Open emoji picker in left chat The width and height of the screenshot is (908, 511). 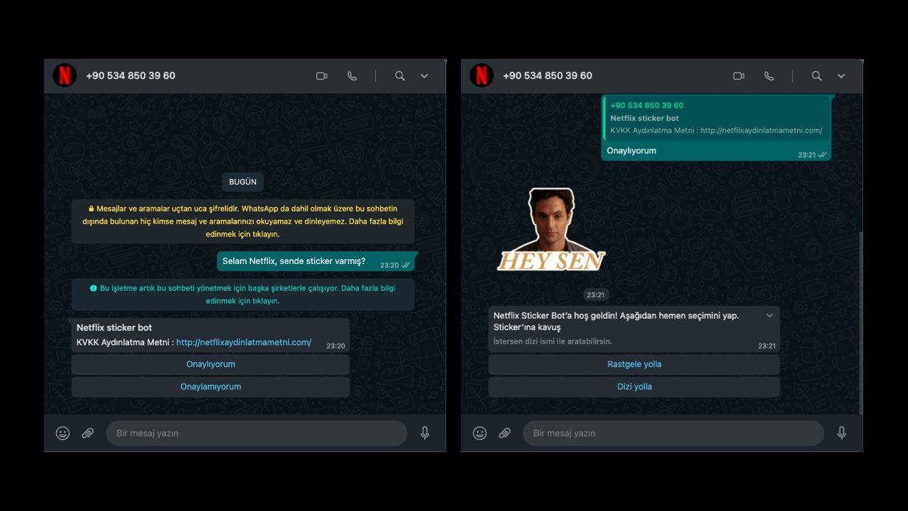click(x=63, y=433)
